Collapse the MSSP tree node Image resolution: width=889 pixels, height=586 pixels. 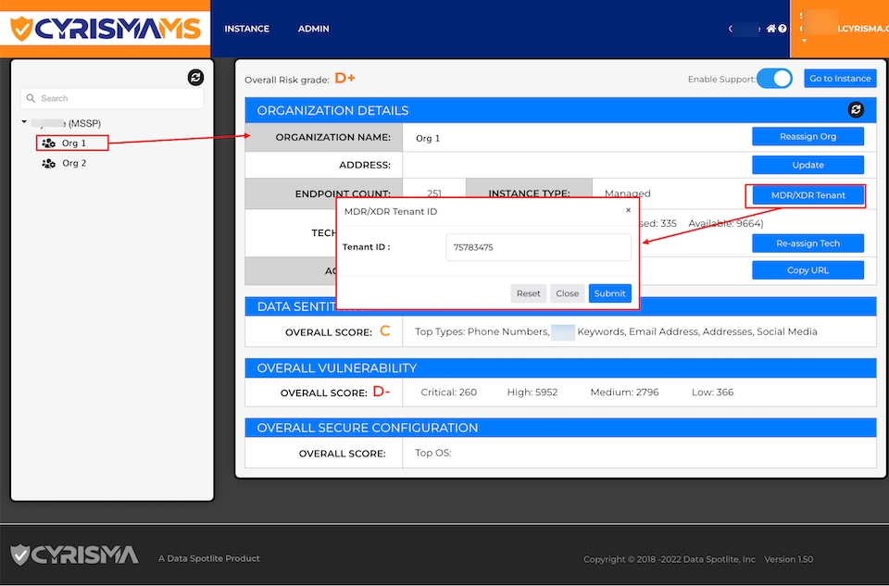pos(23,123)
